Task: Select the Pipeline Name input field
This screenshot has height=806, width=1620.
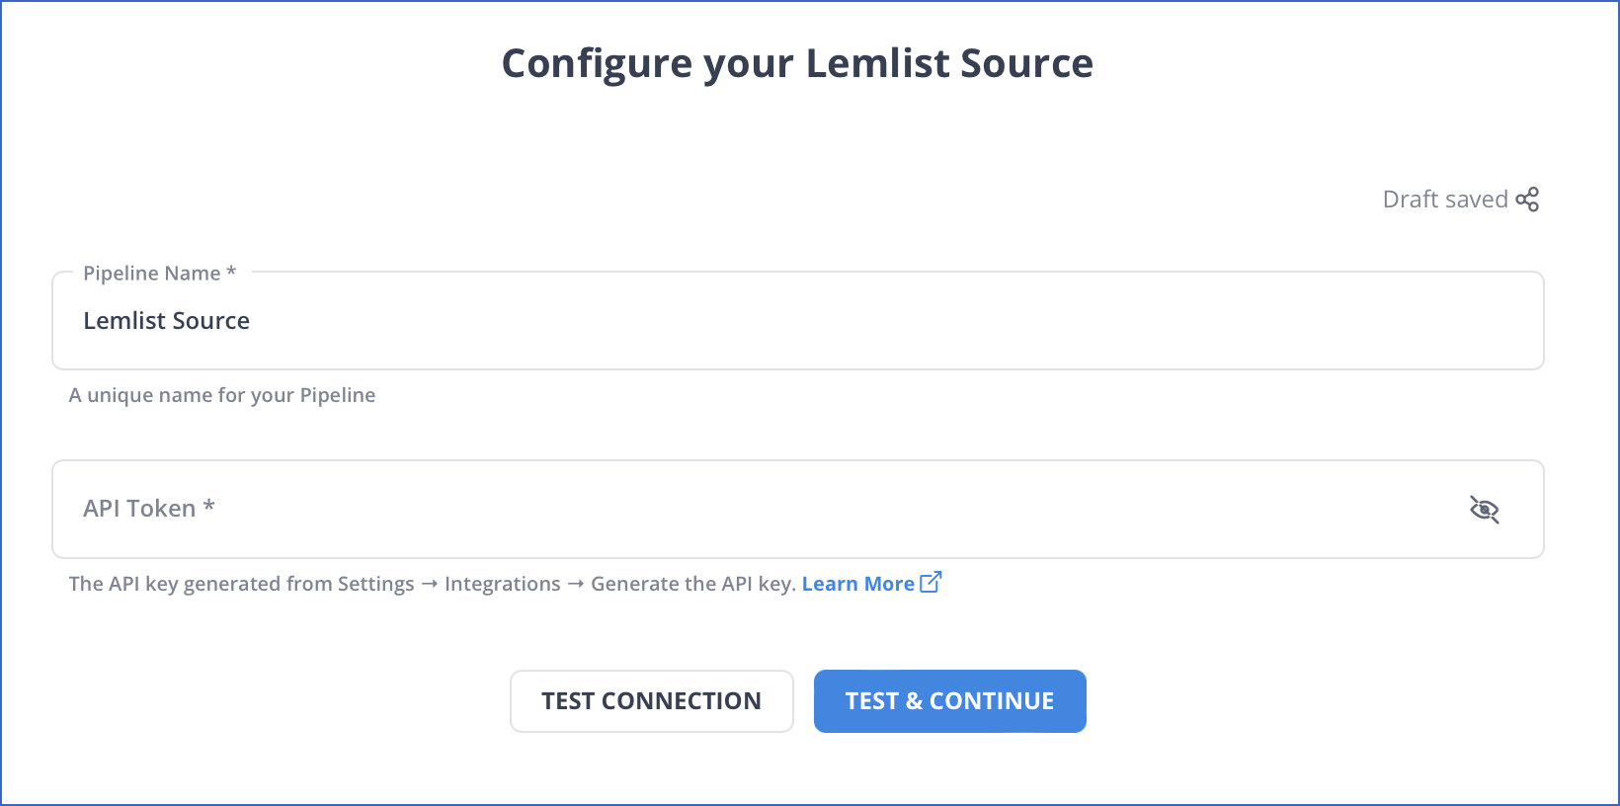Action: 691,320
